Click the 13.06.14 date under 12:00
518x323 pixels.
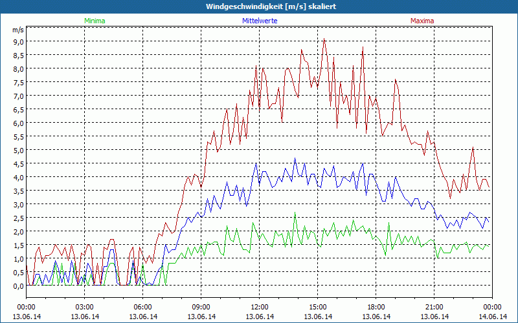point(260,317)
